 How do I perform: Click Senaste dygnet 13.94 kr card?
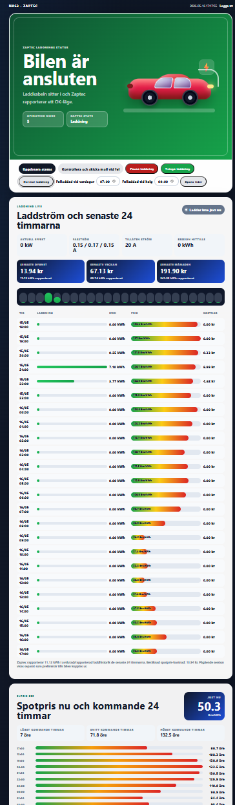[x=50, y=272]
